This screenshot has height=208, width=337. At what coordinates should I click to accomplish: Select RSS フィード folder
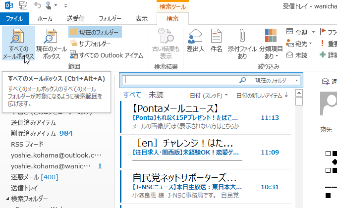click(x=27, y=144)
